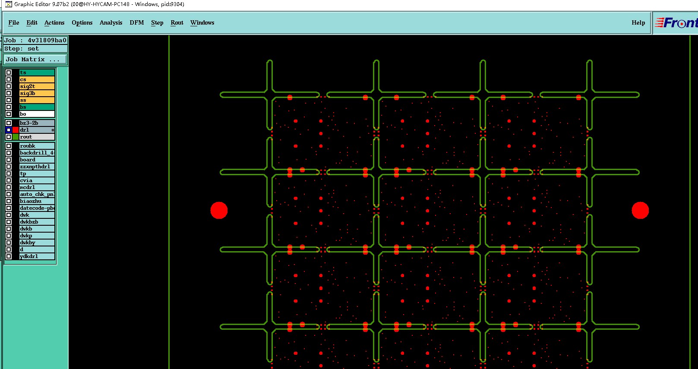
Task: Select the dwkby layer name
Action: pos(37,243)
